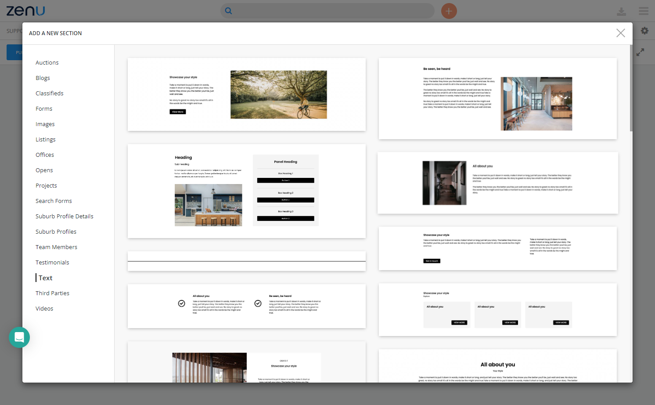Select the two-column Showcase your style template

498,249
